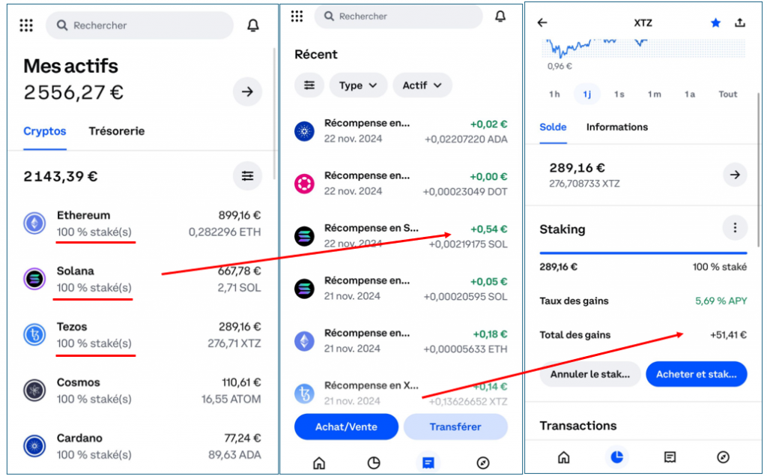Open the Solana asset icon in assets list

[34, 279]
